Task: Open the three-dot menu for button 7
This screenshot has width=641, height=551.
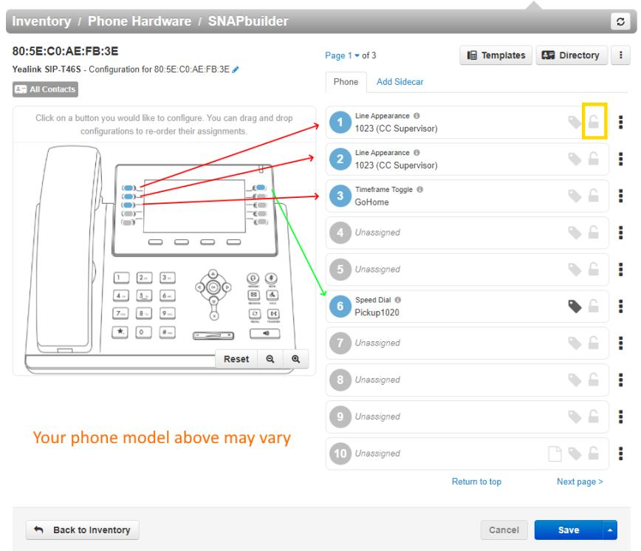Action: pyautogui.click(x=620, y=343)
